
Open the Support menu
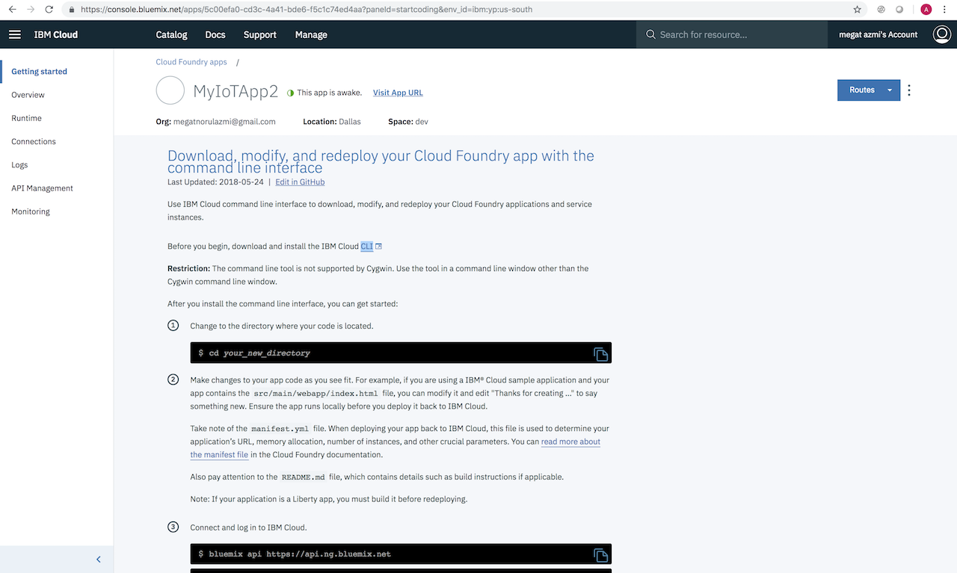[x=260, y=34]
